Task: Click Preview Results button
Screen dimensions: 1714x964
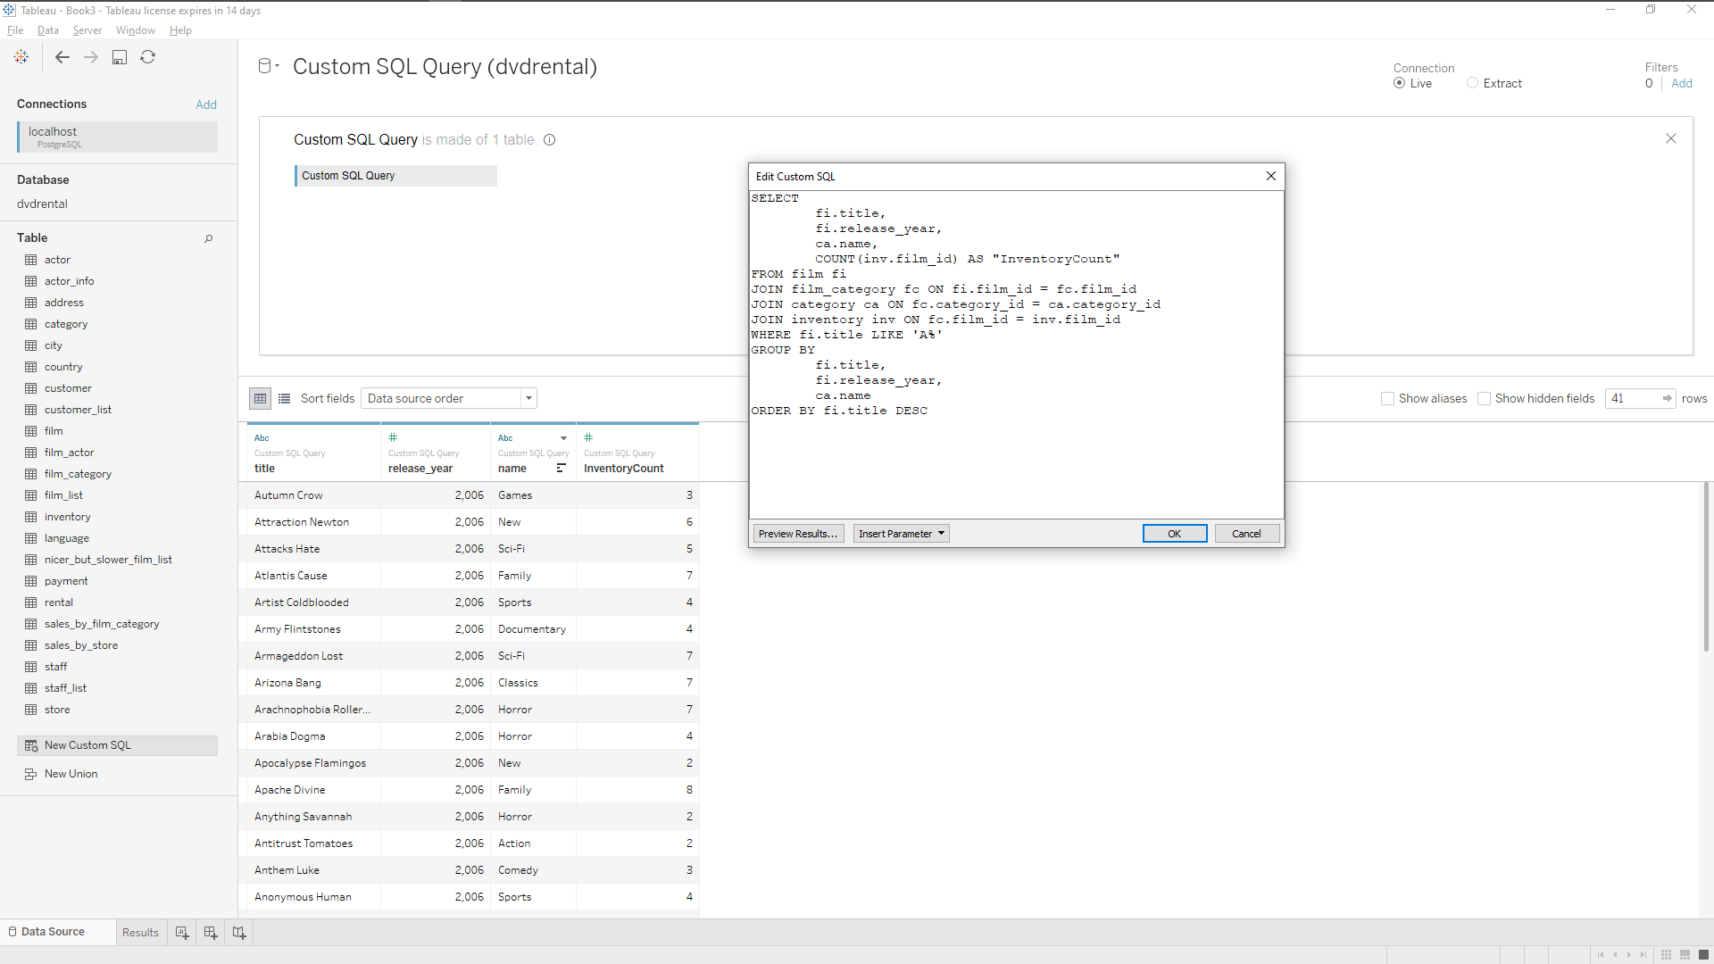Action: [x=798, y=534]
